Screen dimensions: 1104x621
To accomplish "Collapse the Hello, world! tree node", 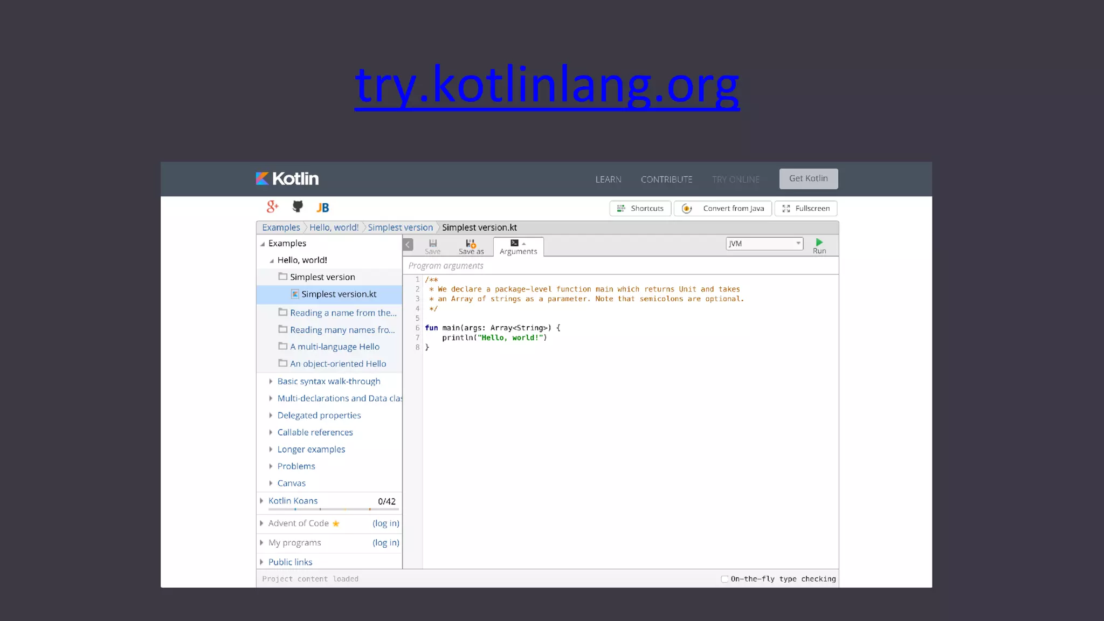I will tap(272, 260).
